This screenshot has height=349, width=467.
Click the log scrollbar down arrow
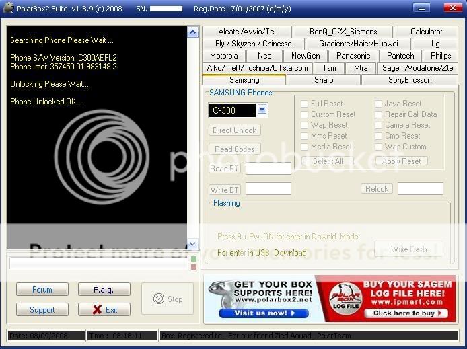coord(192,244)
